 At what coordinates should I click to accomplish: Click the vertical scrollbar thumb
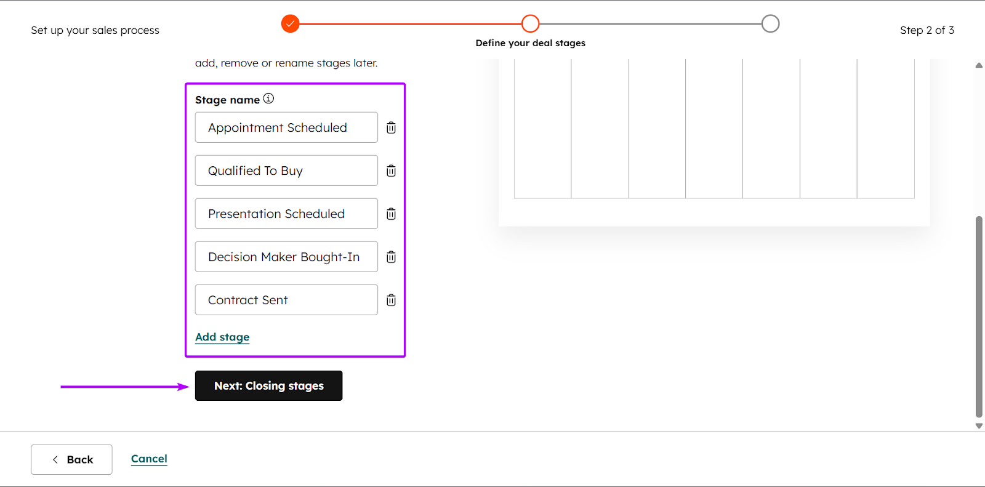point(979,316)
